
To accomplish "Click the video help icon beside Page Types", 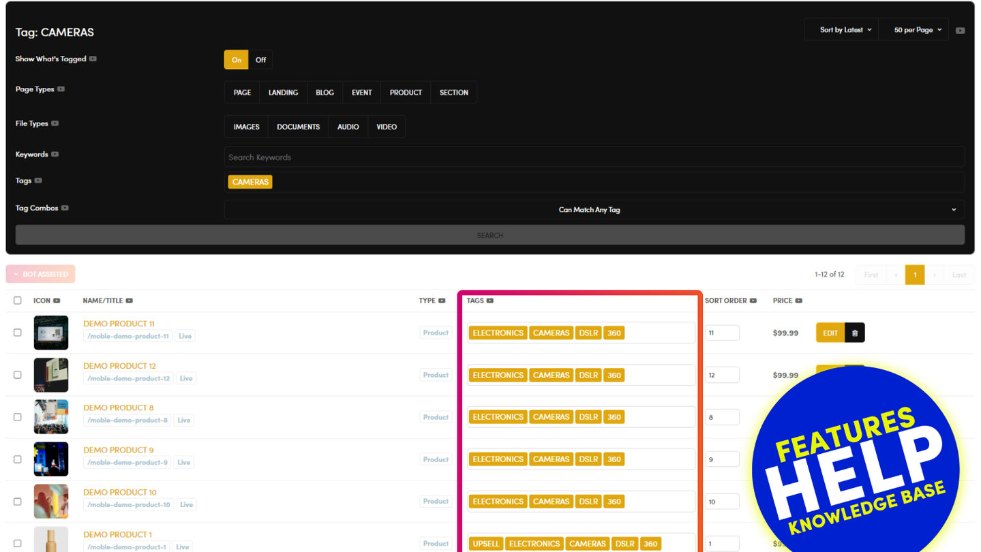I will click(61, 89).
